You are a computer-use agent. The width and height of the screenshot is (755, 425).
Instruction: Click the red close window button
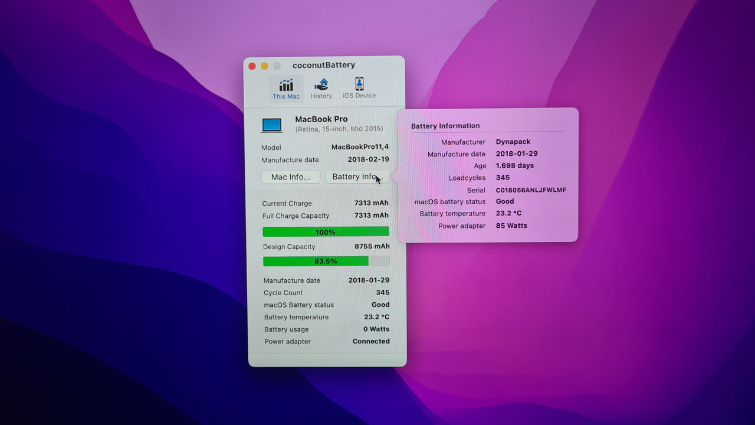(x=252, y=66)
